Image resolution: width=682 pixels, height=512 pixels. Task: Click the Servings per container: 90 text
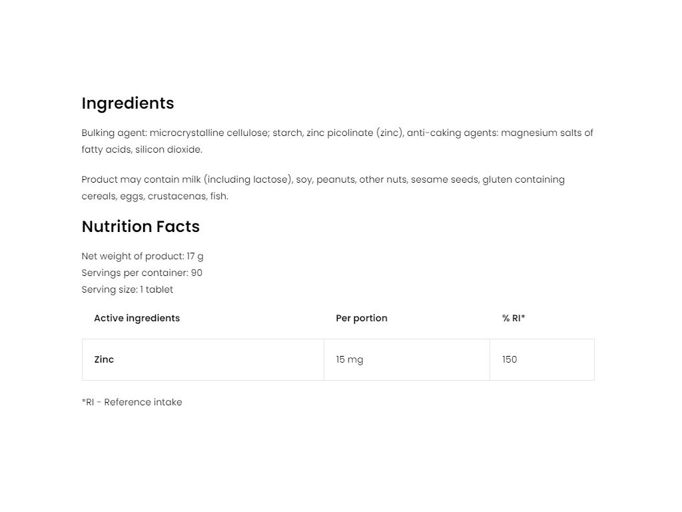click(x=142, y=273)
